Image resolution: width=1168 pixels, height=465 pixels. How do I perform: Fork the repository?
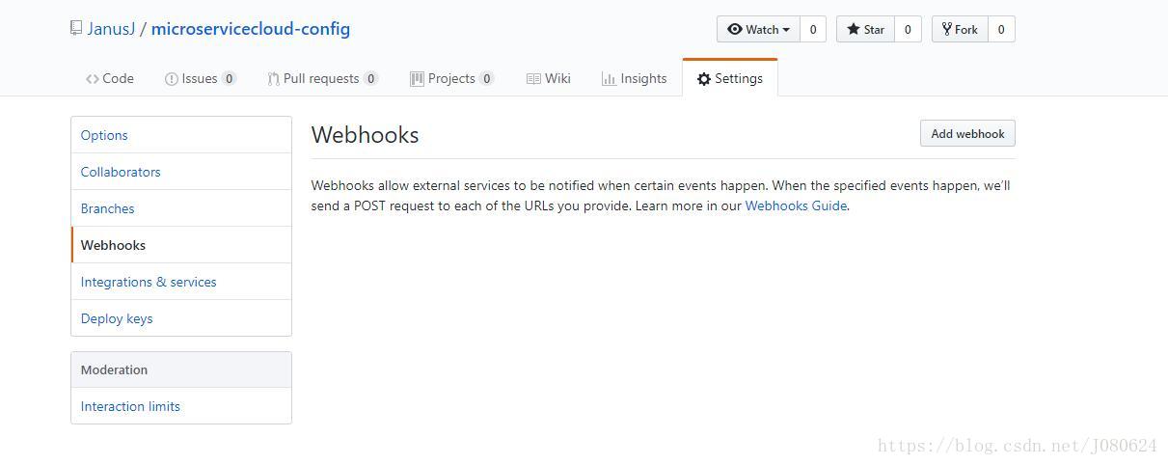click(x=960, y=29)
